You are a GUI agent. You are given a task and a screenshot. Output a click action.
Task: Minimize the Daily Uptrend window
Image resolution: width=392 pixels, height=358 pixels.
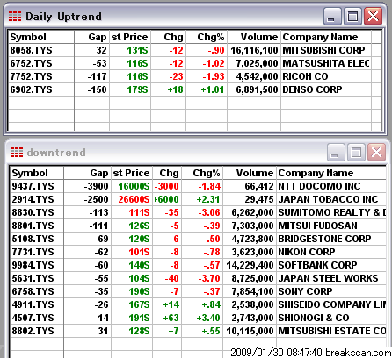click(x=332, y=16)
